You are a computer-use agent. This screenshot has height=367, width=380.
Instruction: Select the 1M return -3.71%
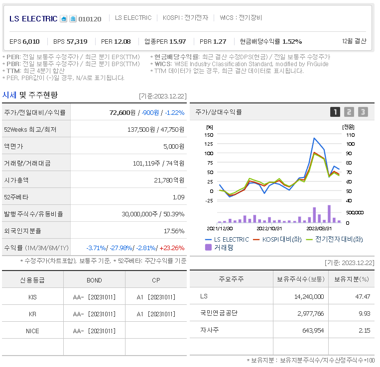(x=96, y=248)
